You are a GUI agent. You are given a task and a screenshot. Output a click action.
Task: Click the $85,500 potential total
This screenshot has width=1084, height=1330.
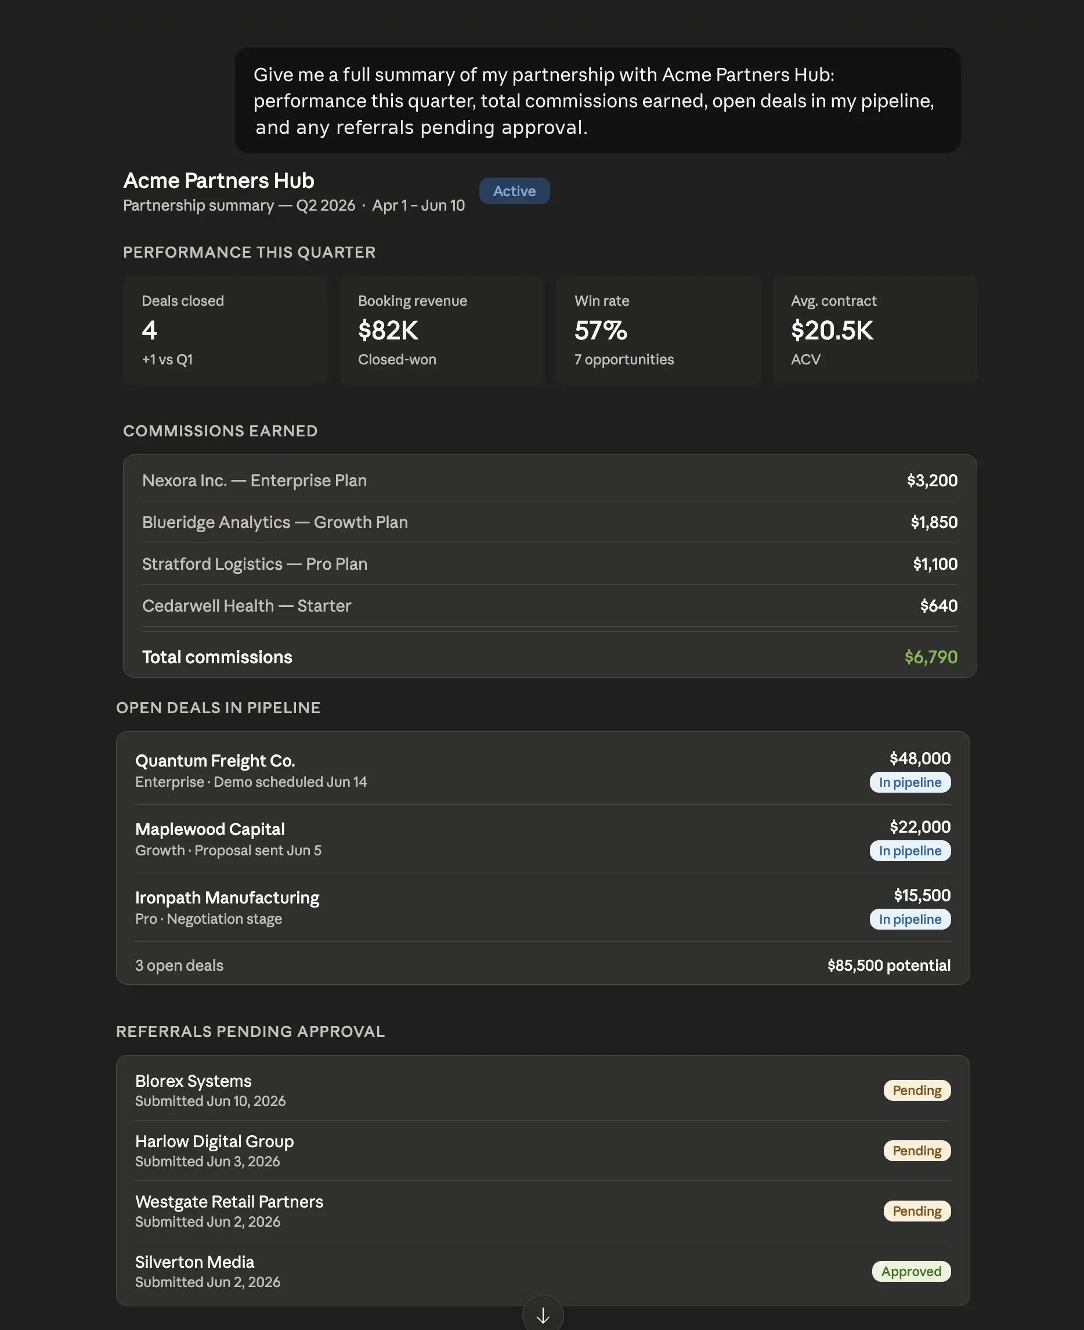[x=888, y=966]
